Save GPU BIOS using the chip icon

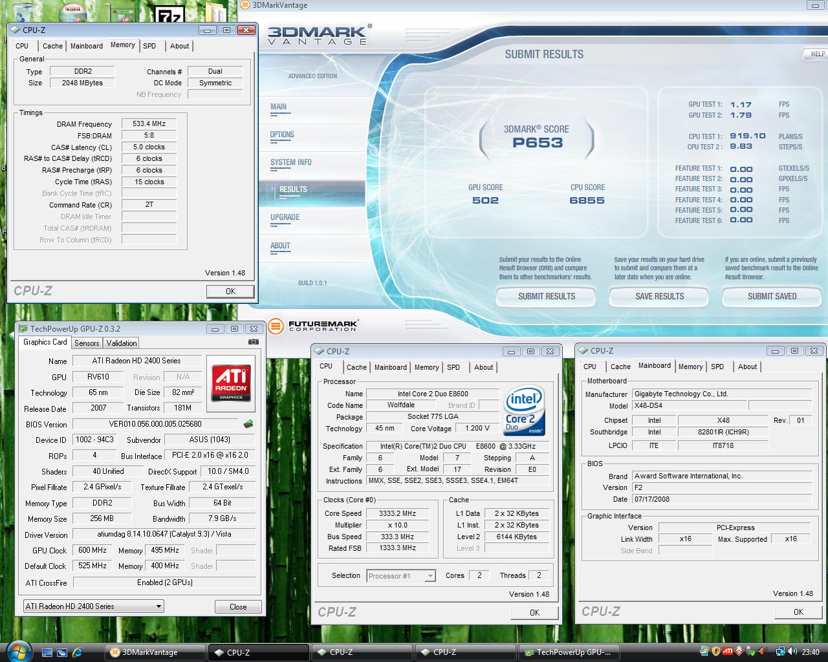pyautogui.click(x=248, y=424)
